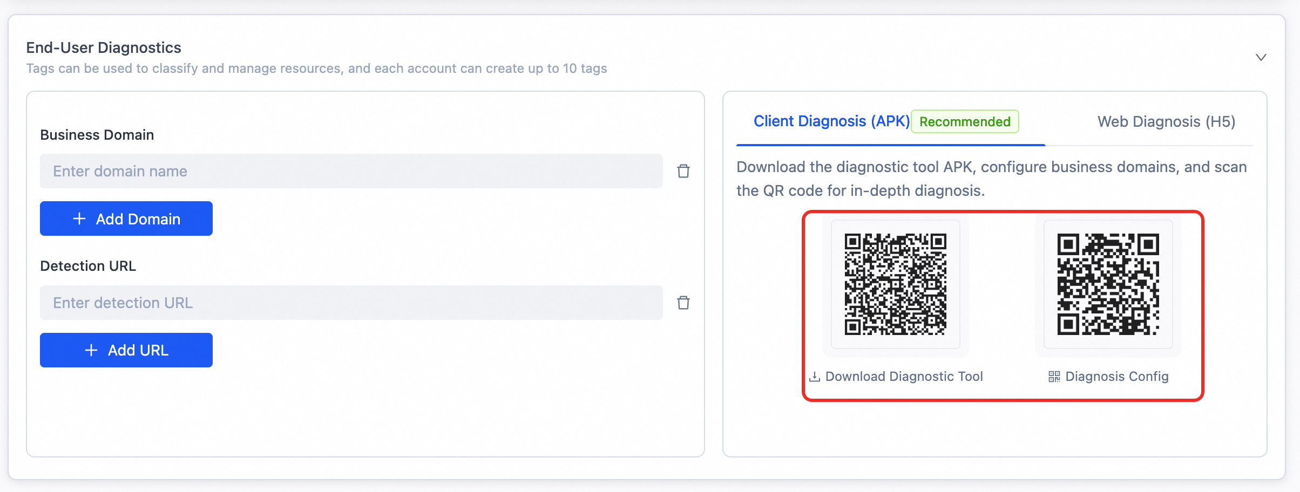Click the End-User Diagnostics heading
Image resolution: width=1300 pixels, height=492 pixels.
click(x=104, y=47)
